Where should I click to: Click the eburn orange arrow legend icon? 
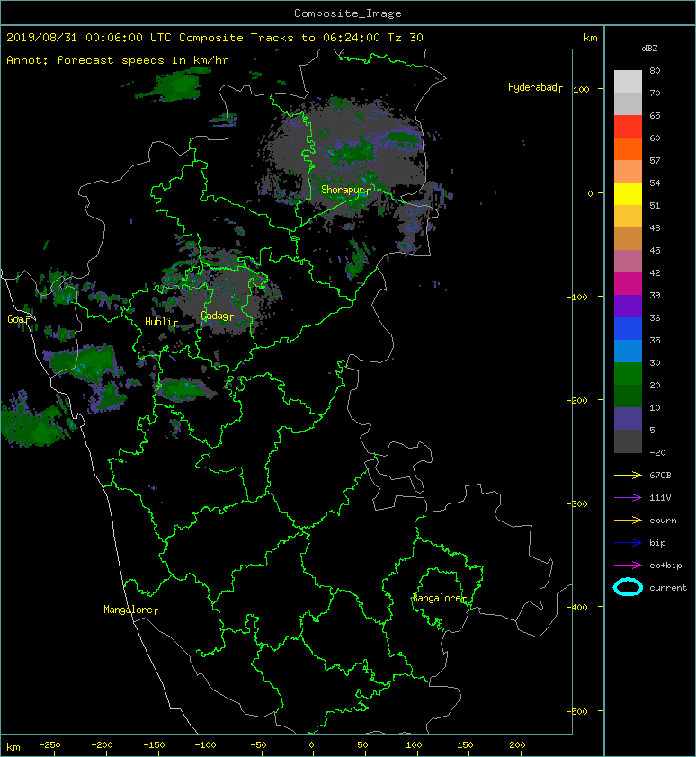click(628, 520)
